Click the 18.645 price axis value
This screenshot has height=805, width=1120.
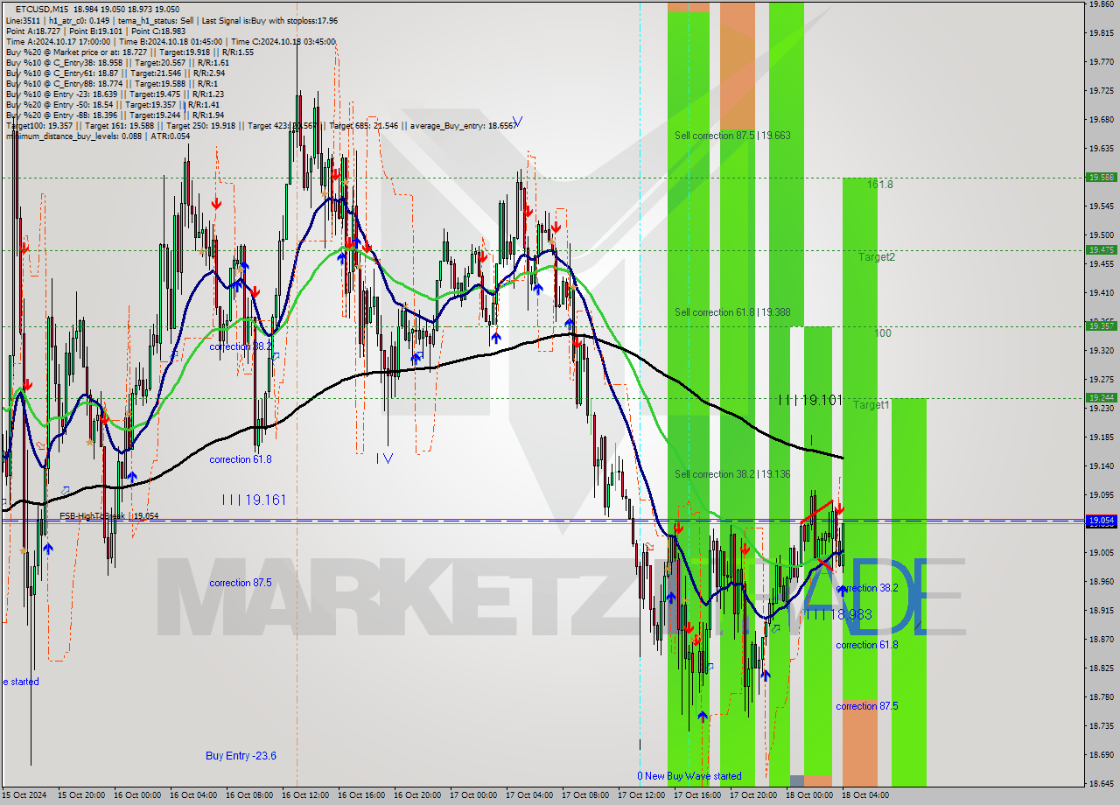click(x=1102, y=783)
